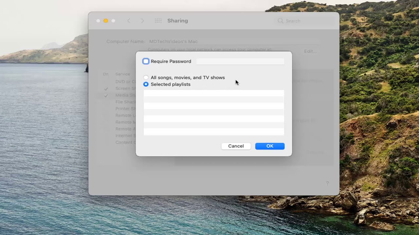
Task: Click the Edit… button for computer name
Action: (310, 51)
